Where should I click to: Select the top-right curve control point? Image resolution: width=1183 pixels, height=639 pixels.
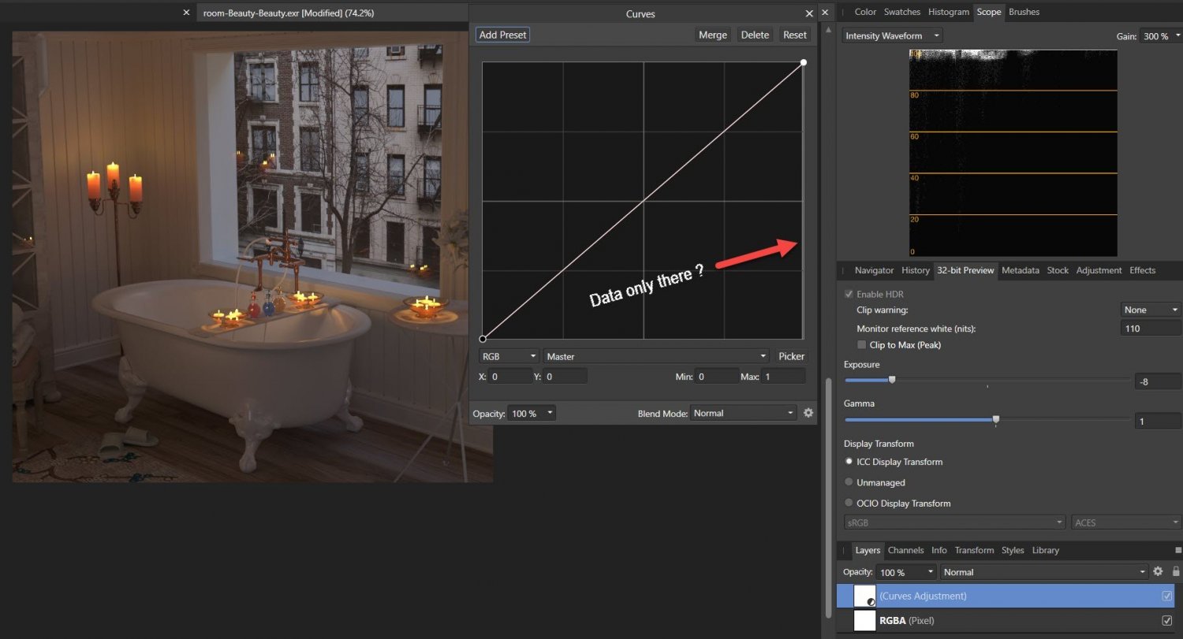click(x=803, y=62)
